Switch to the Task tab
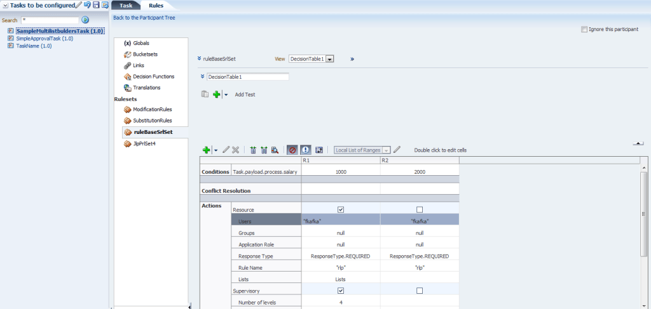 point(126,6)
